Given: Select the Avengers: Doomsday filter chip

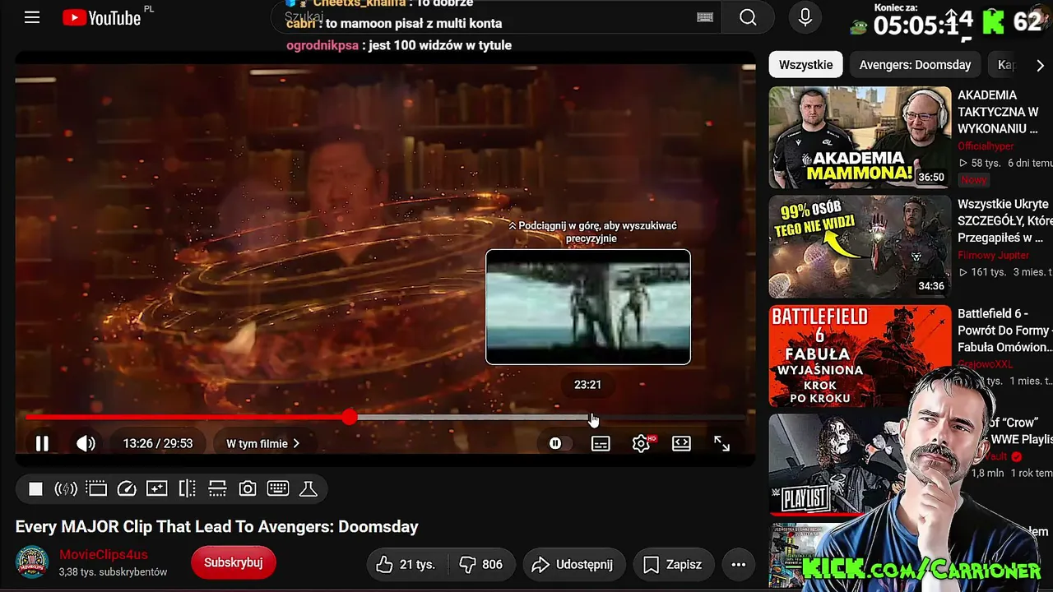Looking at the screenshot, I should pos(915,65).
